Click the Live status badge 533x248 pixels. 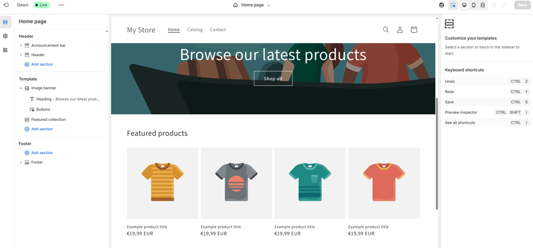(42, 5)
